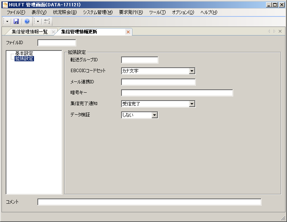Open the EBCDICコードセット dropdown
Screen dimensions: 287x222
[192, 71]
